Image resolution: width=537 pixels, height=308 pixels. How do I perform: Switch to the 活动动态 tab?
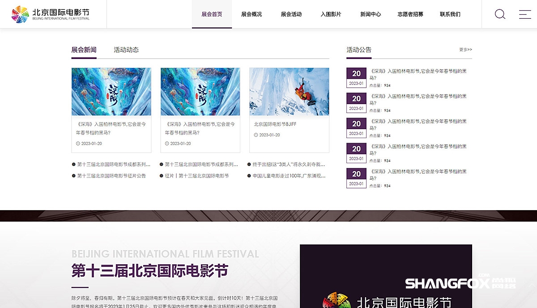tap(126, 50)
